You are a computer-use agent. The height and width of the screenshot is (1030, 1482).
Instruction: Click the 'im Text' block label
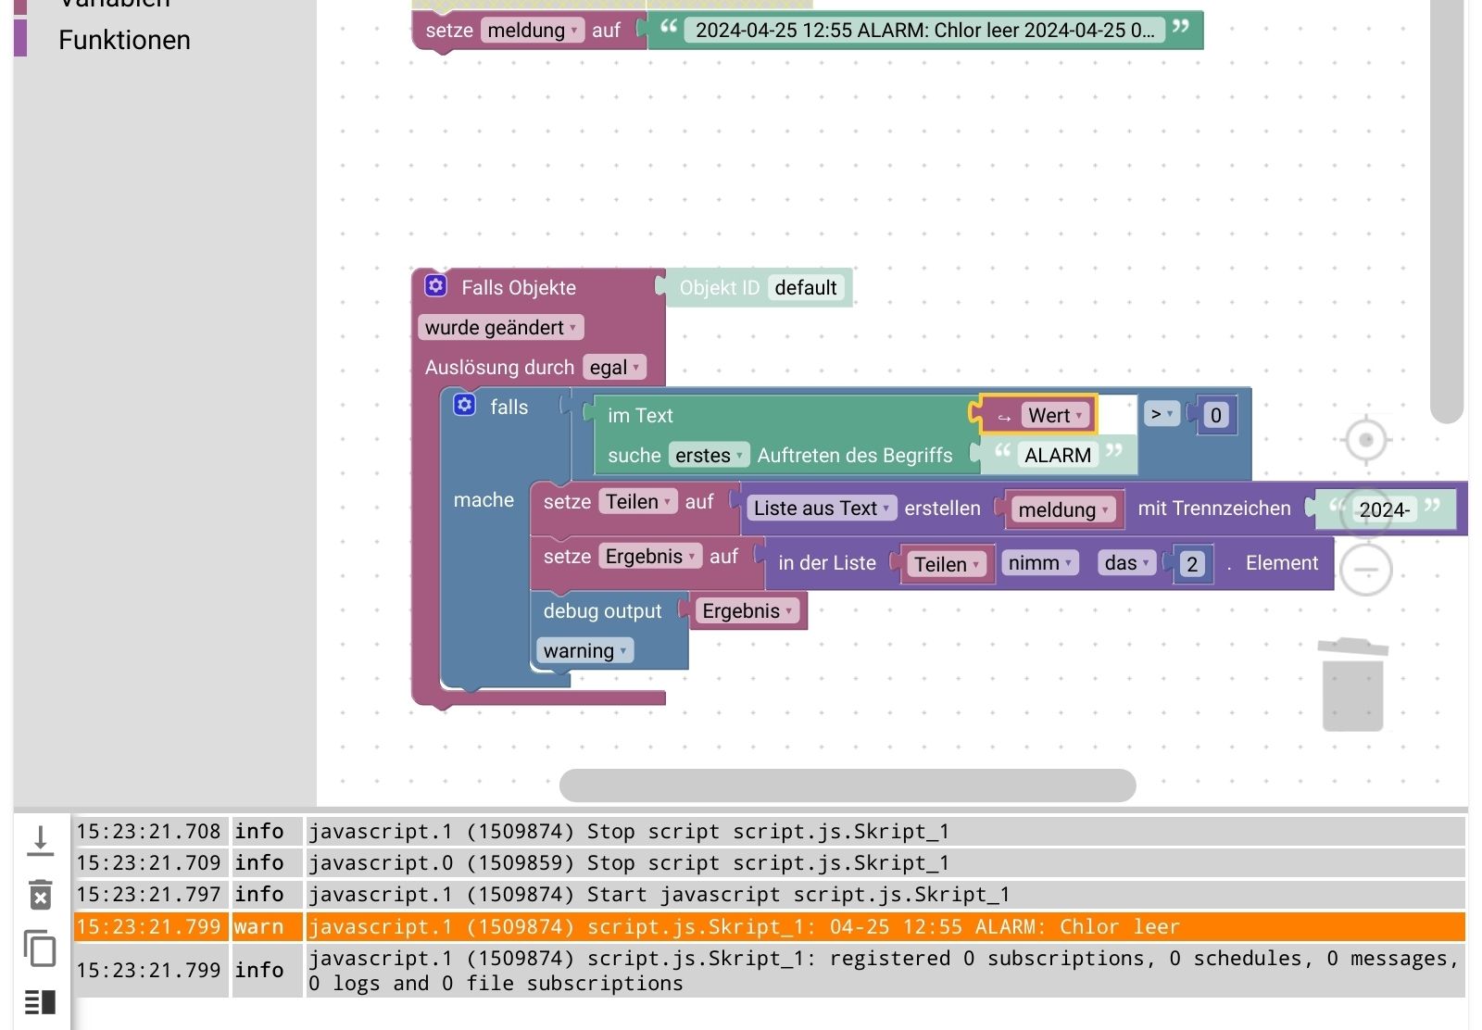point(640,416)
